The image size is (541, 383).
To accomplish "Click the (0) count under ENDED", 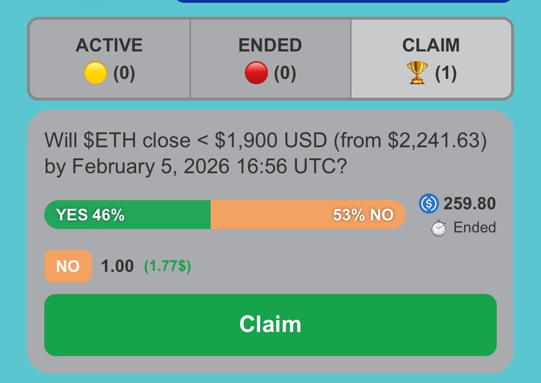I will [x=285, y=73].
